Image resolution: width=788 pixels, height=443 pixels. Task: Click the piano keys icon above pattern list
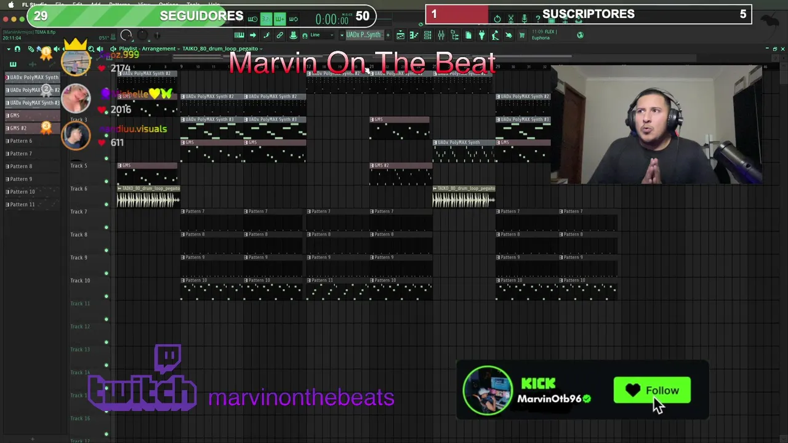[13, 64]
